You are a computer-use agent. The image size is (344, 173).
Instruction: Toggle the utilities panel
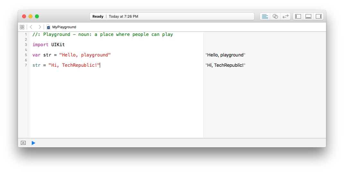coord(319,16)
